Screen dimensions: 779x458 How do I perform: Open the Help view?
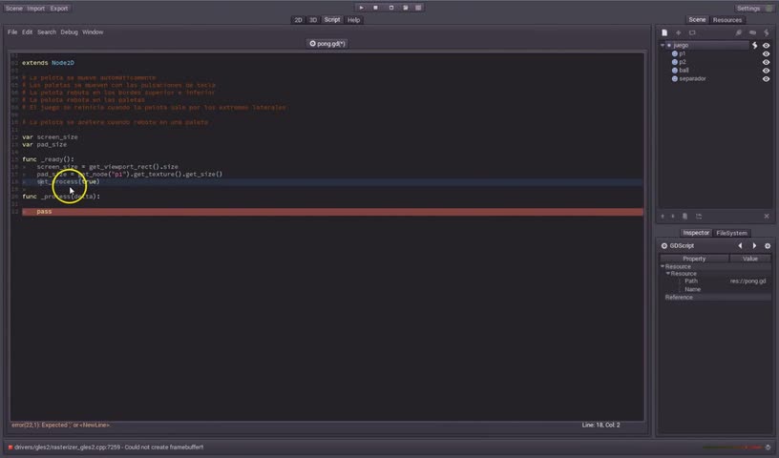(x=354, y=20)
